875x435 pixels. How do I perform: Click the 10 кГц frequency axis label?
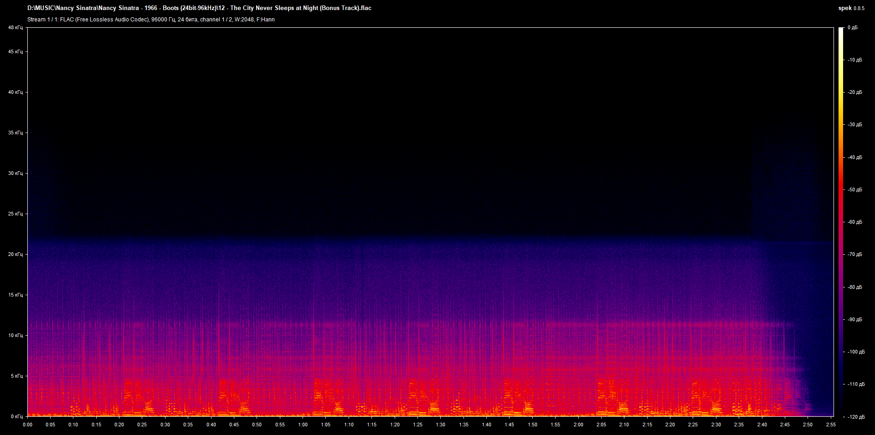tap(15, 336)
